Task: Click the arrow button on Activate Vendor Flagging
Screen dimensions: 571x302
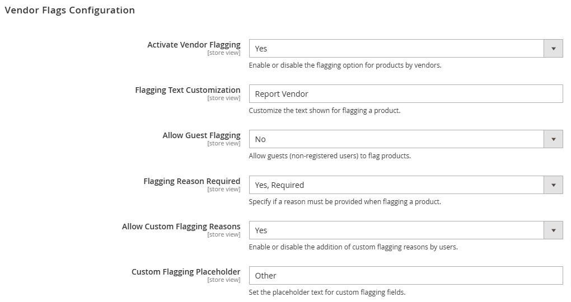Action: coord(553,49)
